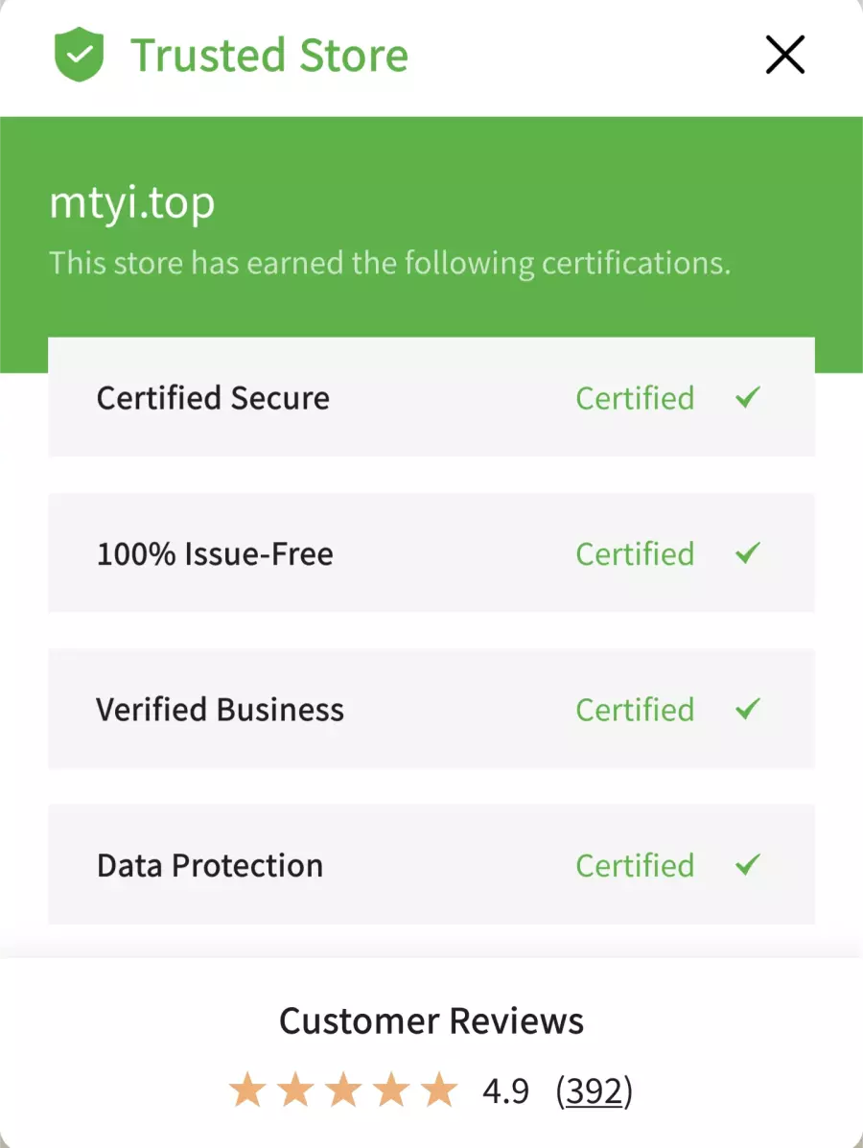The image size is (863, 1148).
Task: Select the Data Protection label
Action: [210, 865]
